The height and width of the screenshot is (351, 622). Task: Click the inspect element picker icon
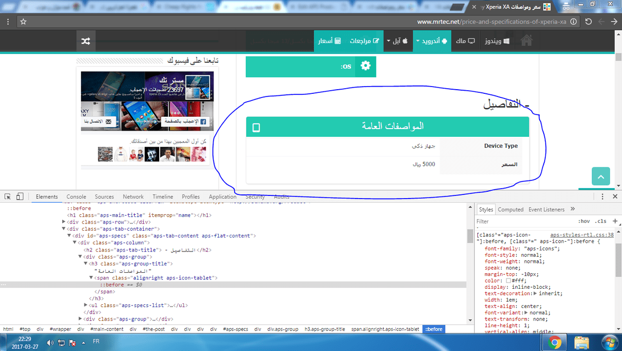click(x=8, y=196)
